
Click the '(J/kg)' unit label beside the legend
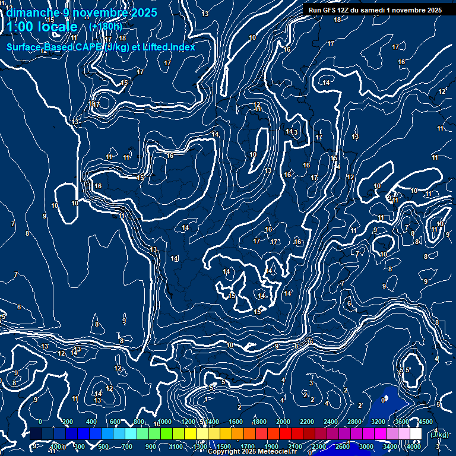click(x=439, y=435)
